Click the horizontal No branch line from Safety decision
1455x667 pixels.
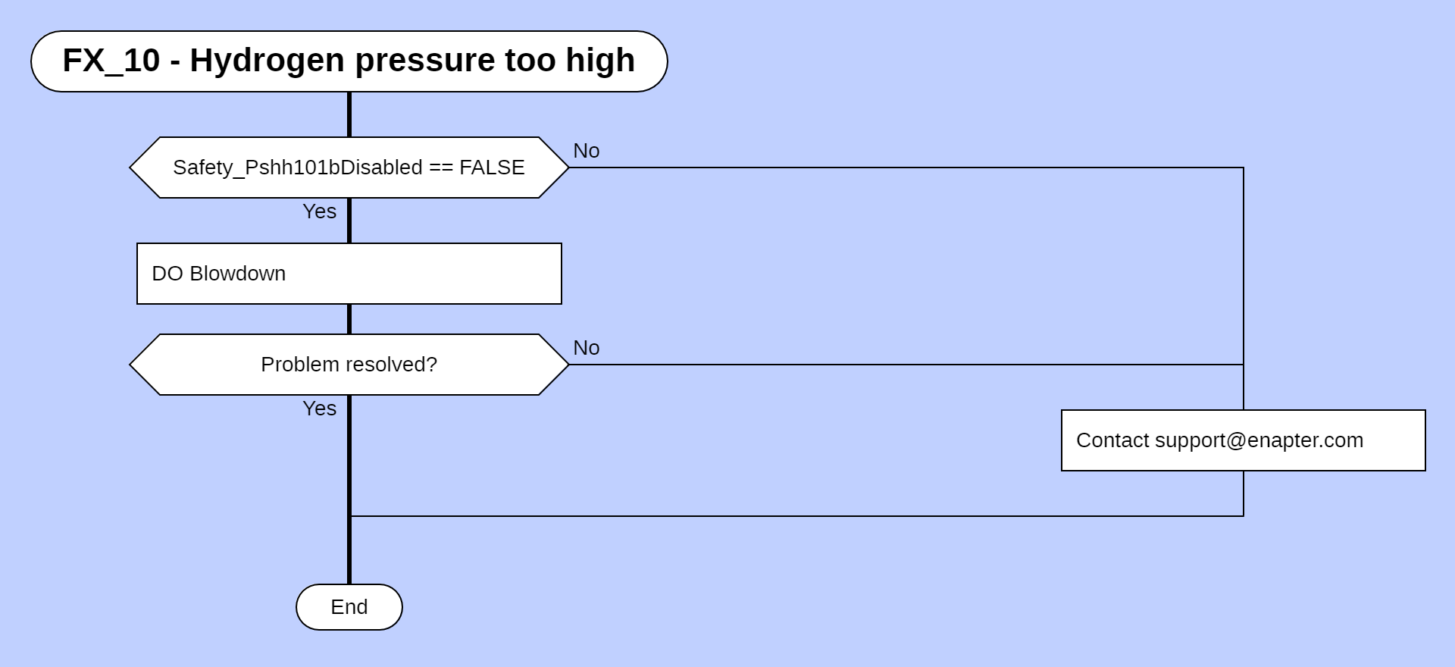pyautogui.click(x=909, y=168)
